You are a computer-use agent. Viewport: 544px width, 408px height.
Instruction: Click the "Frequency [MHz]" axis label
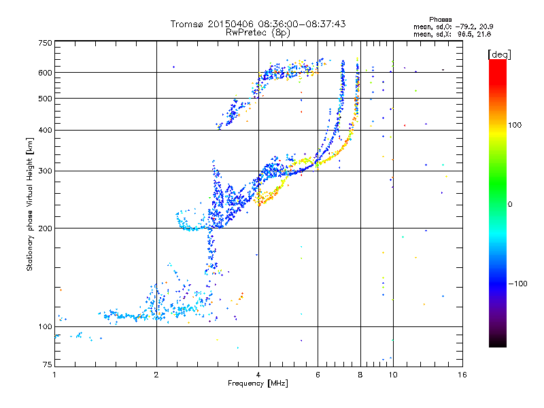pos(258,384)
